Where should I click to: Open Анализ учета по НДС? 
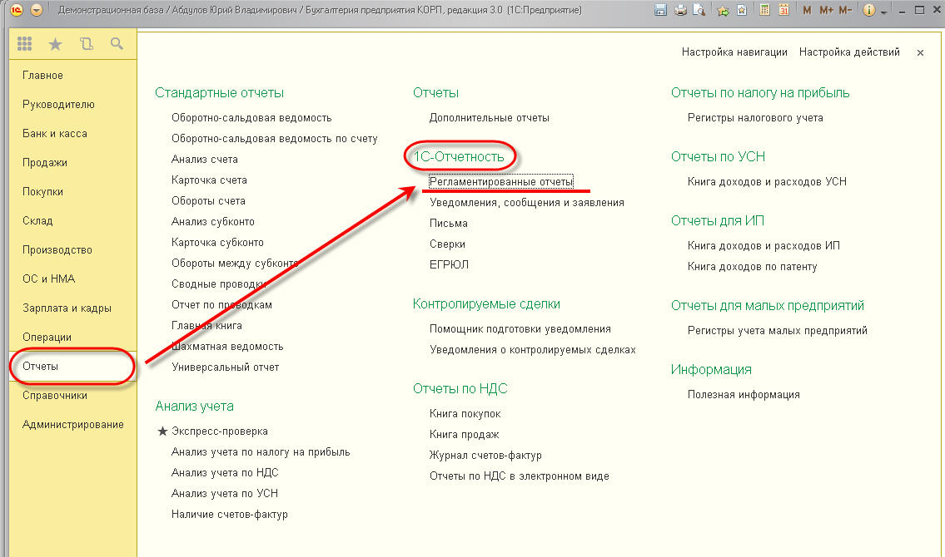[x=225, y=473]
